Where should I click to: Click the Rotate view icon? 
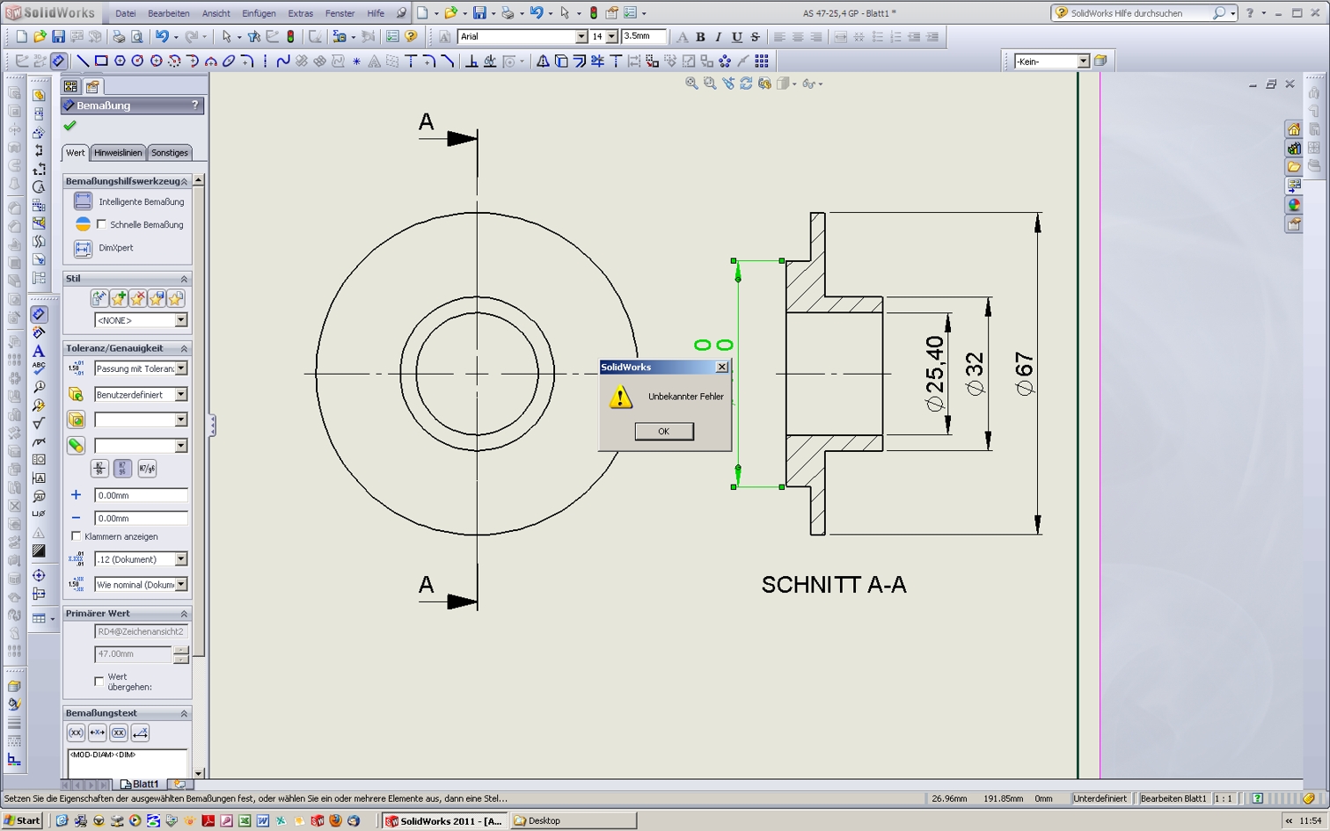(x=747, y=84)
